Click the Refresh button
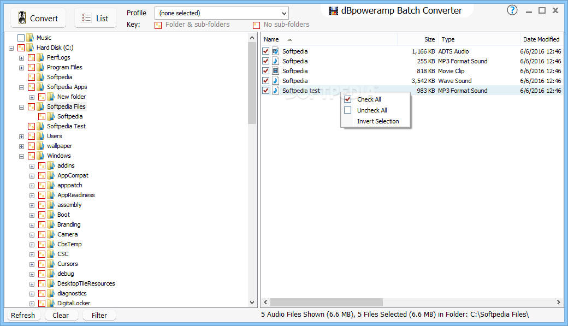 23,315
